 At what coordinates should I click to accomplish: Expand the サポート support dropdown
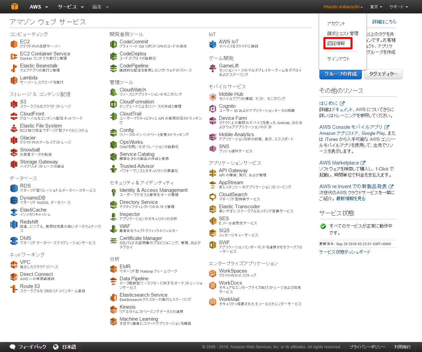(399, 7)
